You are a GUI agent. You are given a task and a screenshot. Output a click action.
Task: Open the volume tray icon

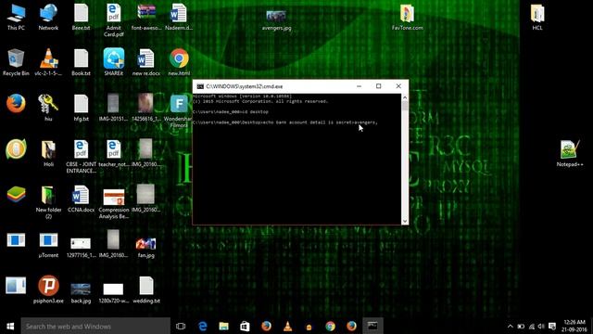[x=541, y=326]
